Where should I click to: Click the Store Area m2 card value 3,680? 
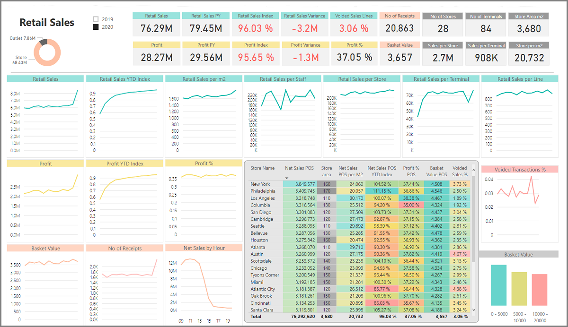click(x=529, y=29)
